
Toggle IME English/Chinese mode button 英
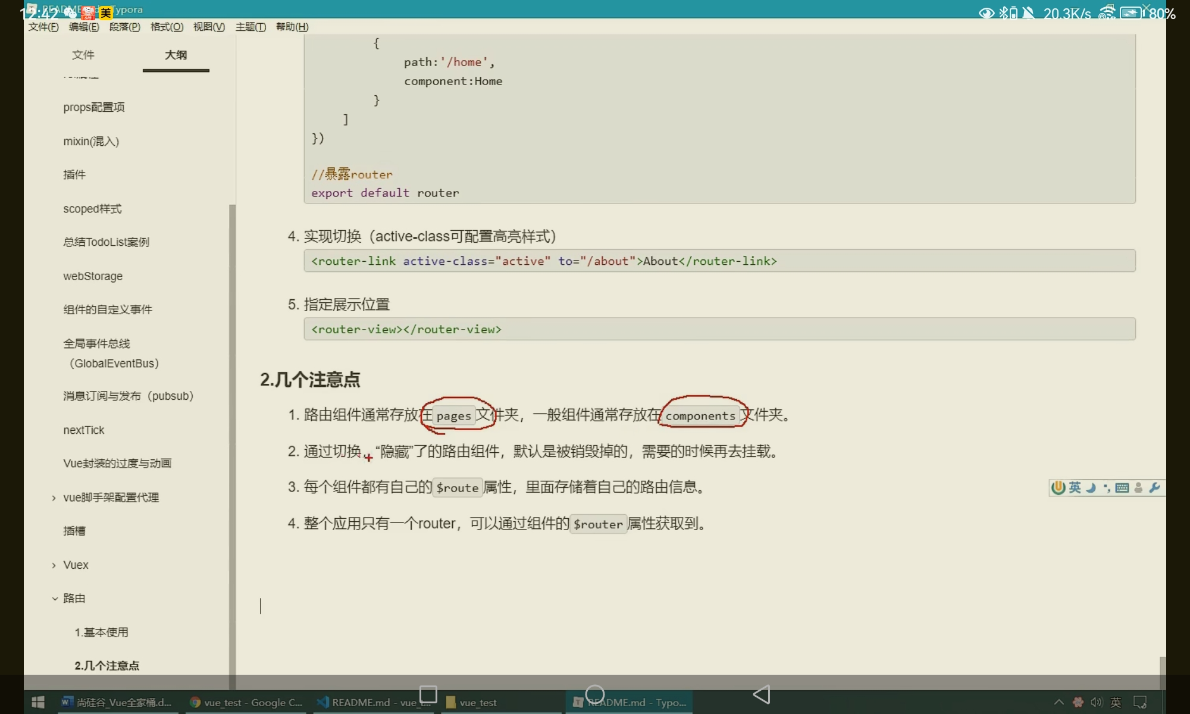pos(1075,488)
